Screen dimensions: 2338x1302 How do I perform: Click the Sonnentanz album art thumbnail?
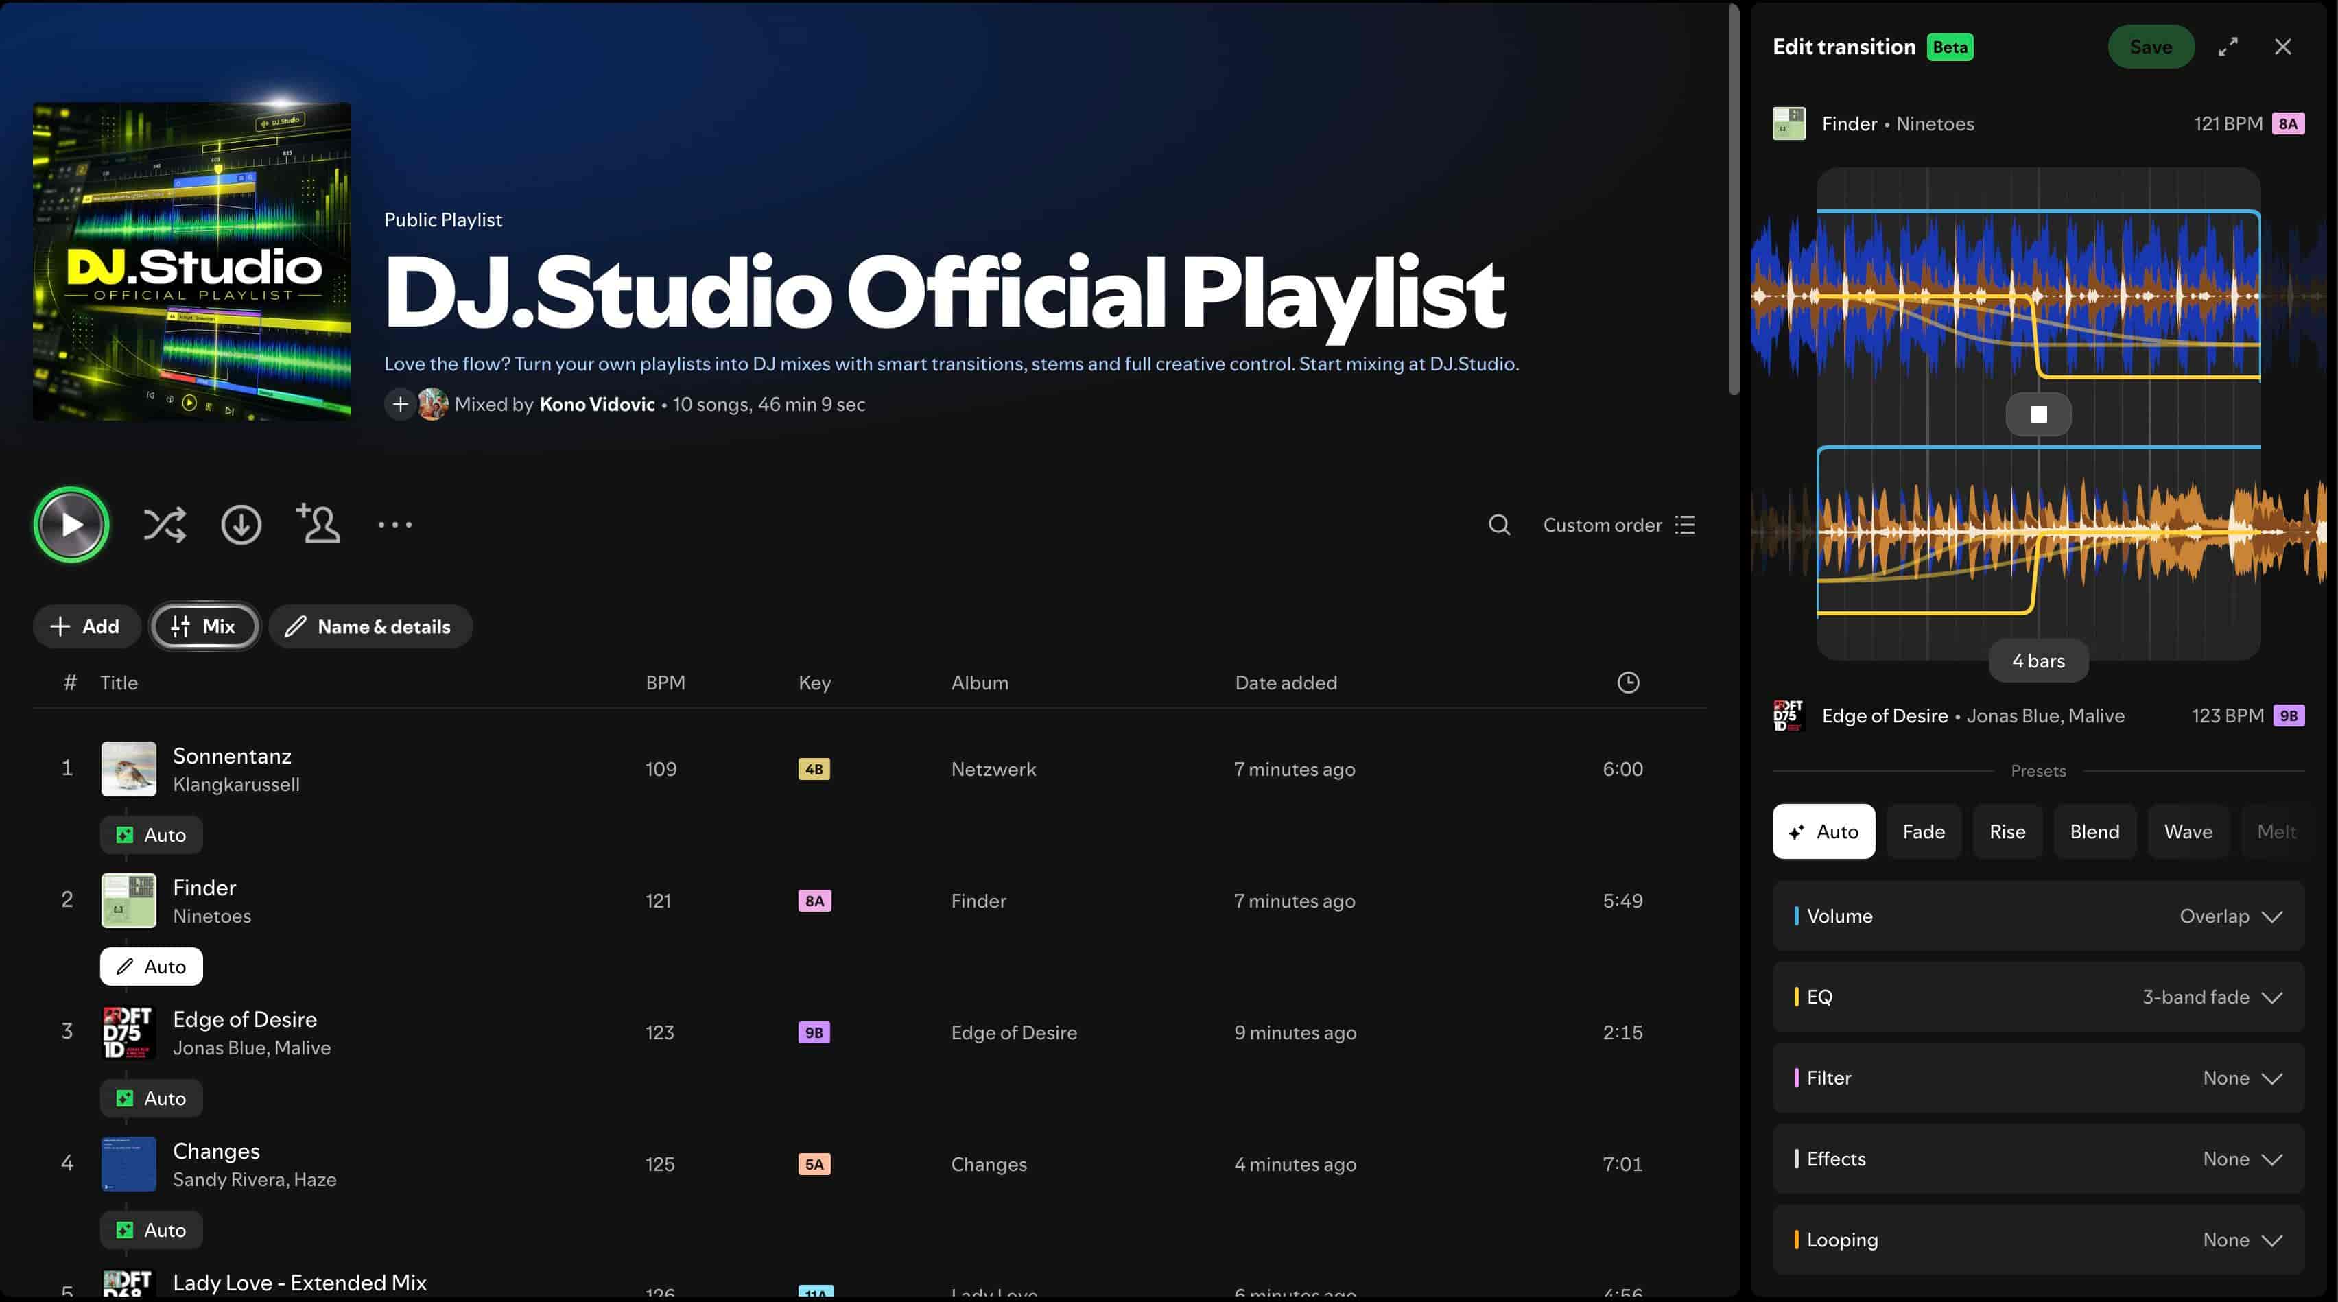[x=128, y=768]
